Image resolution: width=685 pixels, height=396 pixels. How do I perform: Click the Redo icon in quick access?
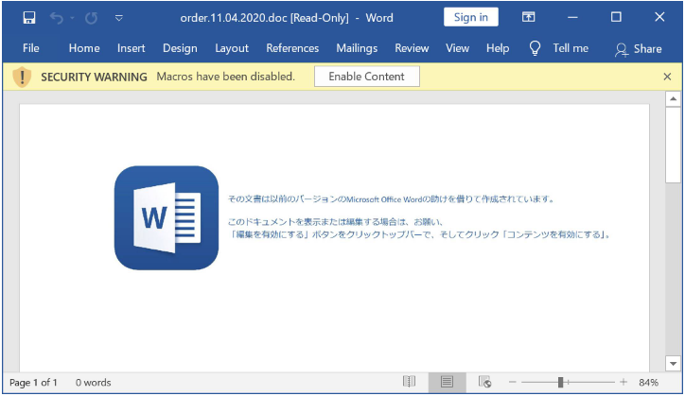point(91,17)
